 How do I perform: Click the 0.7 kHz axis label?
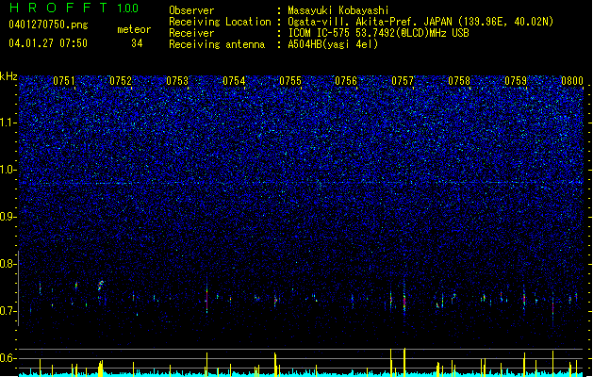click(8, 311)
